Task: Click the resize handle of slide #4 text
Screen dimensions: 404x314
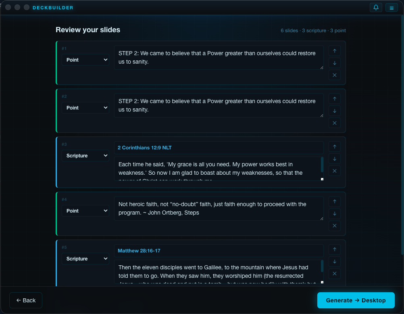Action: (322, 219)
